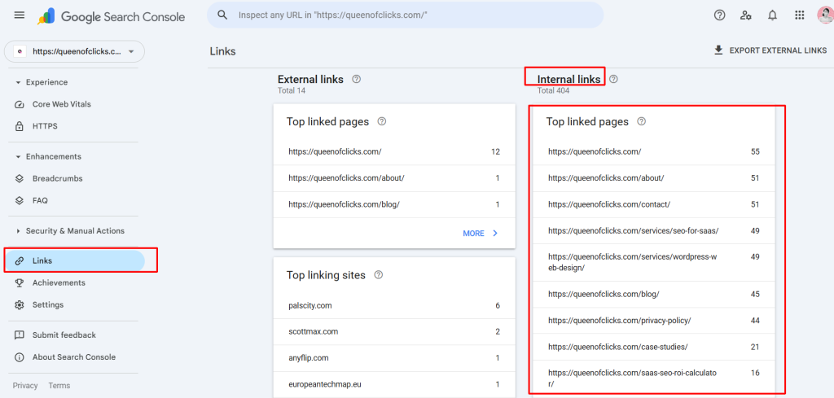Image resolution: width=834 pixels, height=398 pixels.
Task: Select external row queenofclicks.com/about/ with 1 link
Action: tap(394, 178)
